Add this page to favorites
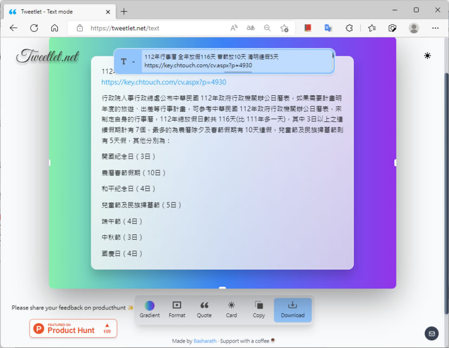 (x=285, y=28)
